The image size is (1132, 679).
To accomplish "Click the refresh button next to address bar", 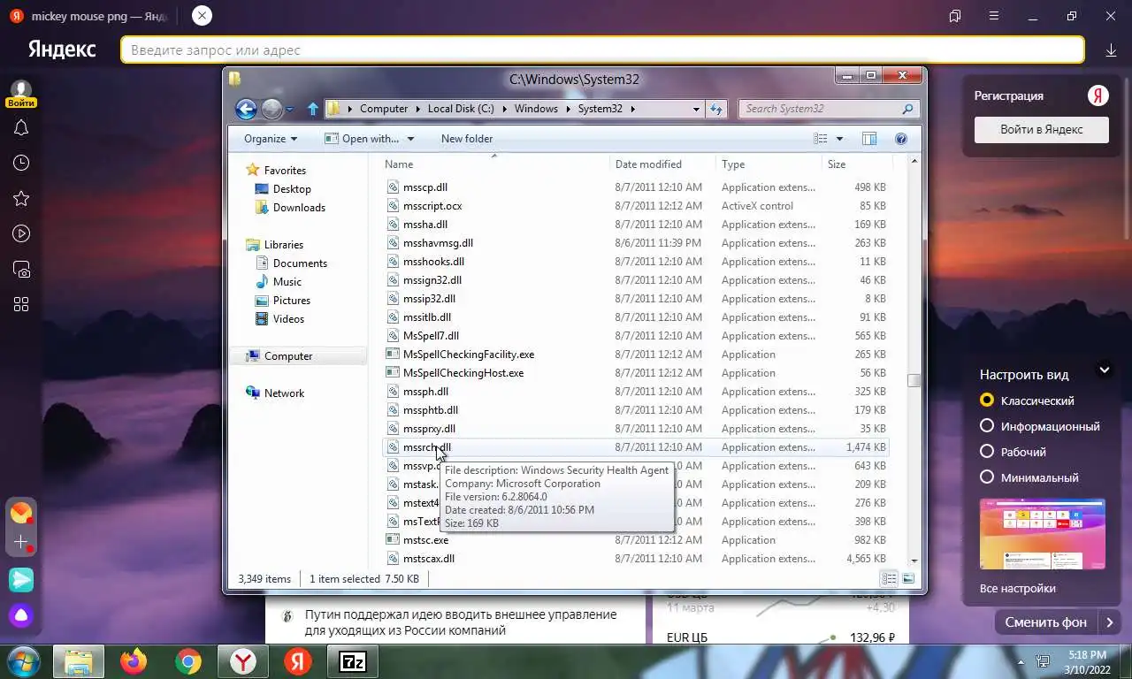I will [717, 109].
